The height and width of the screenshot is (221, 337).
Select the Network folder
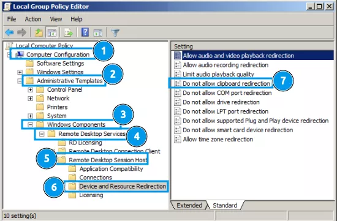pyautogui.click(x=58, y=99)
